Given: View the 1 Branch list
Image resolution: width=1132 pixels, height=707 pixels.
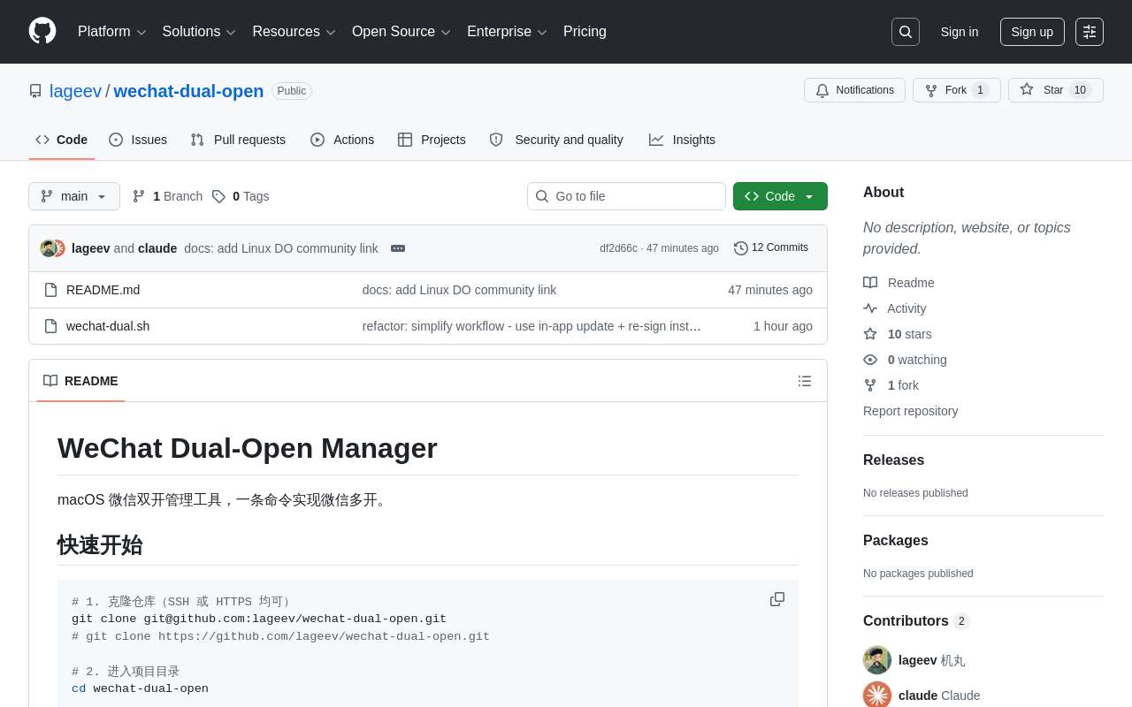Looking at the screenshot, I should click(x=167, y=196).
